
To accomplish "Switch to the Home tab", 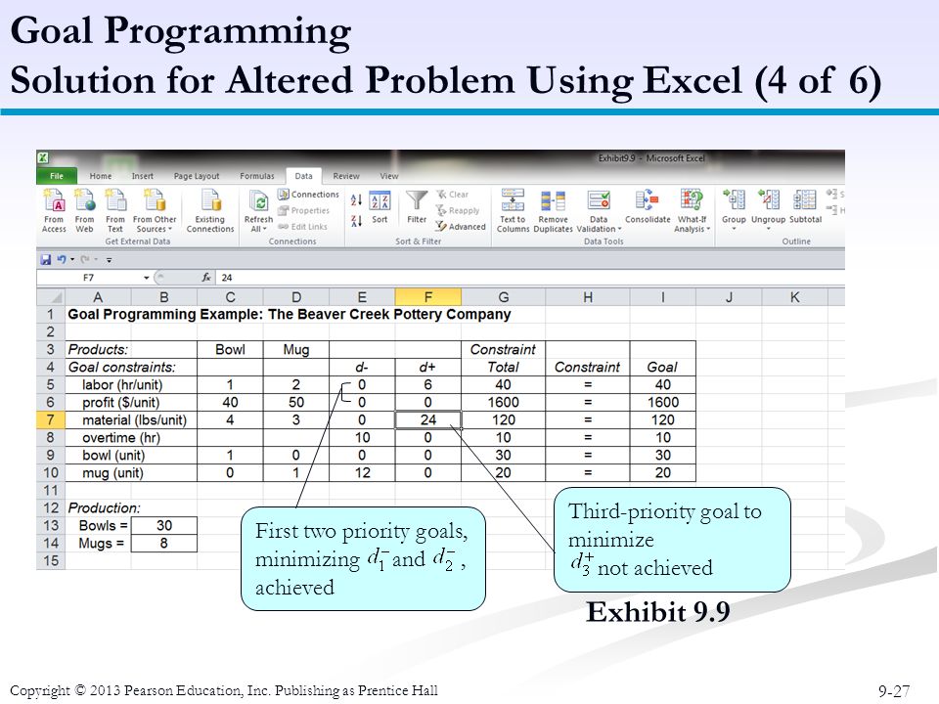I will pos(101,176).
